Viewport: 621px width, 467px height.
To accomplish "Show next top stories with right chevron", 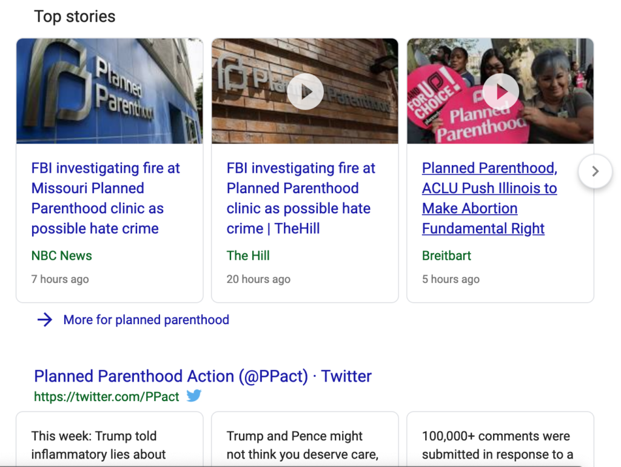I will [595, 171].
